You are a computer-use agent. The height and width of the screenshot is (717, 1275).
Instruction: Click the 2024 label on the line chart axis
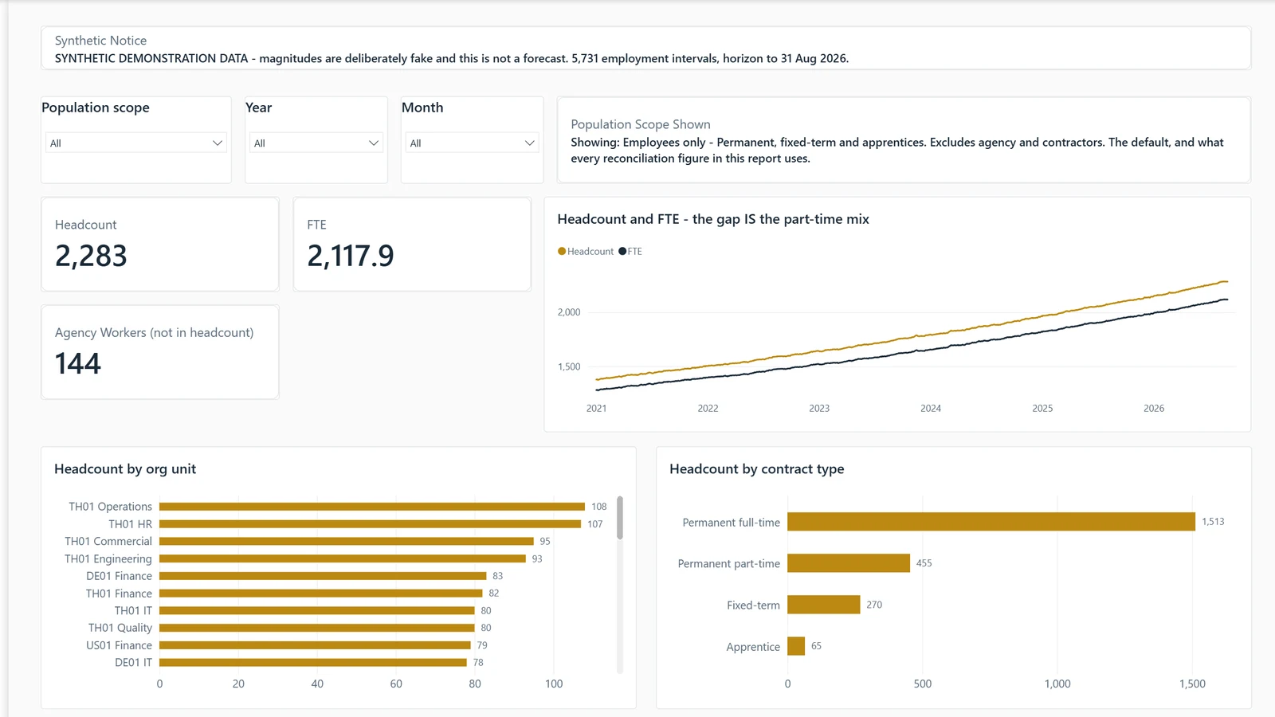[x=931, y=408]
